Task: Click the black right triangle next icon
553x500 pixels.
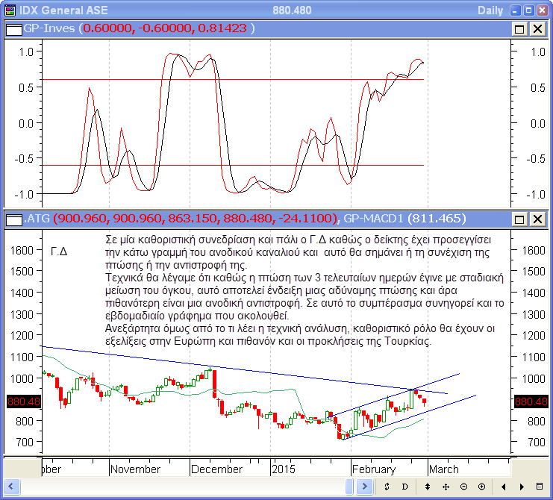Action: point(522,487)
